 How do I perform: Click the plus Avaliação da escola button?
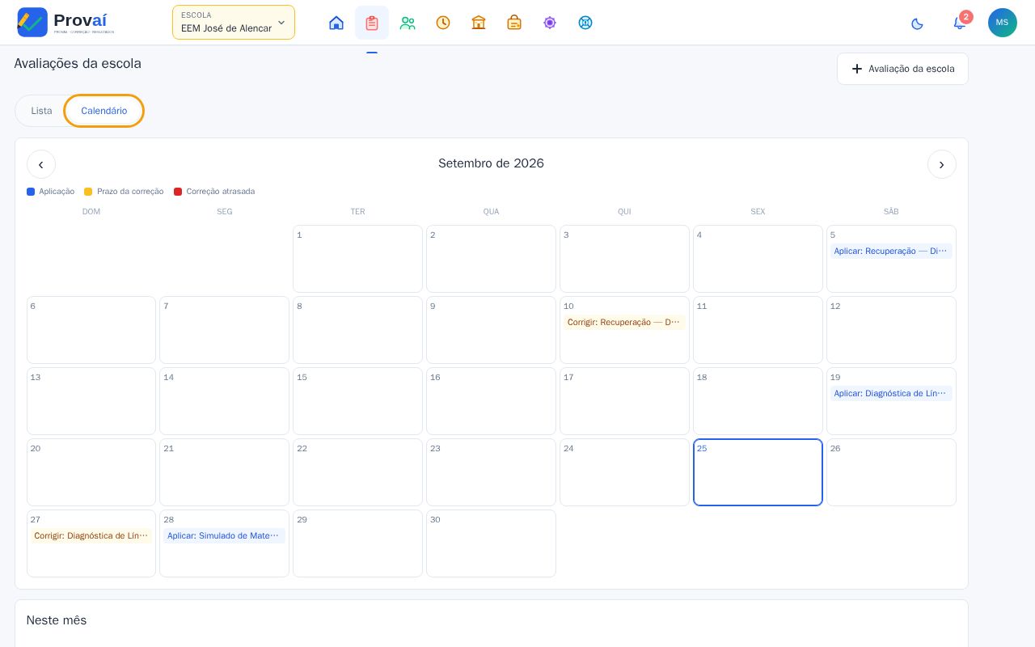pyautogui.click(x=902, y=69)
